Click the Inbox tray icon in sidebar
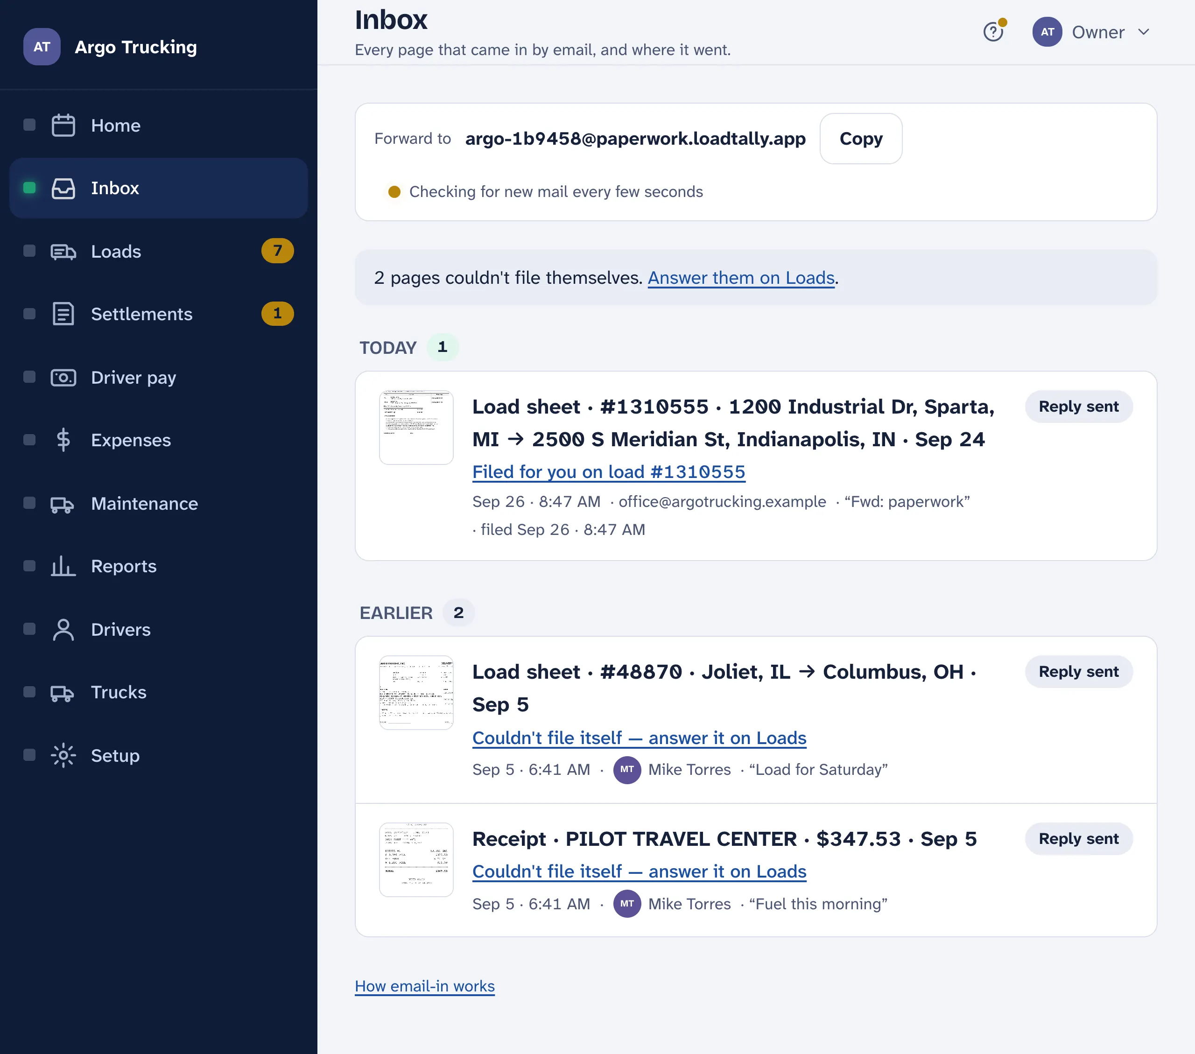 coord(63,188)
